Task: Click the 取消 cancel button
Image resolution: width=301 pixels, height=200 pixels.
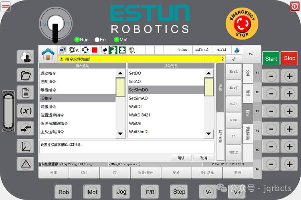Action: (x=204, y=158)
